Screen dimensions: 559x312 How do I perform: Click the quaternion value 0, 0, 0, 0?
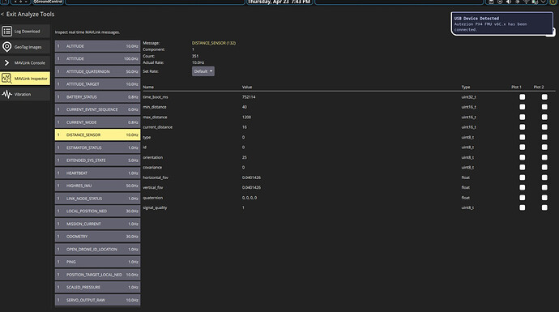(x=250, y=198)
